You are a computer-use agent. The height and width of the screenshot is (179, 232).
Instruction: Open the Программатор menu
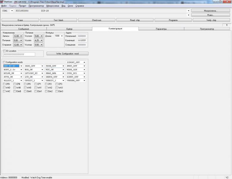click(36, 6)
